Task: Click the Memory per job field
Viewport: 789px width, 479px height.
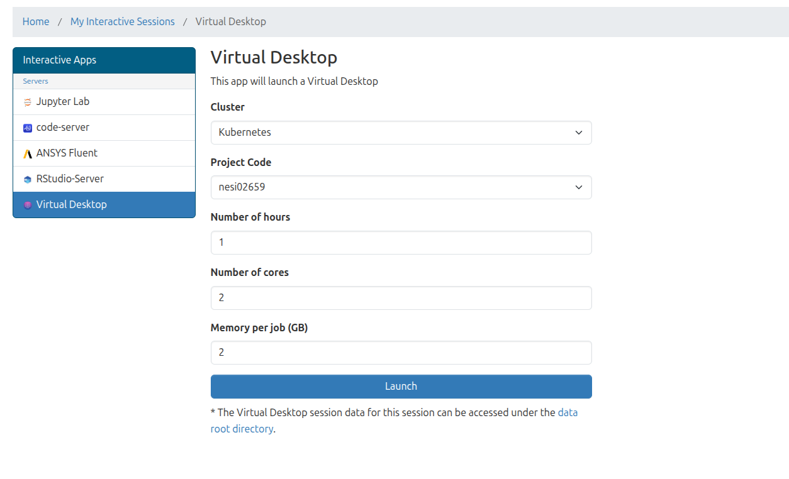Action: (x=401, y=353)
